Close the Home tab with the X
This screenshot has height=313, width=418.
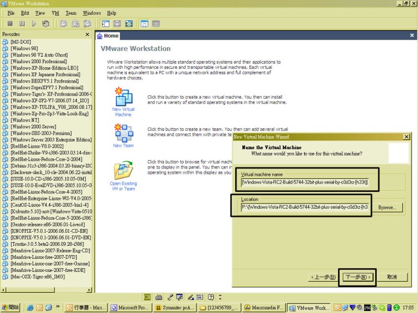(412, 35)
